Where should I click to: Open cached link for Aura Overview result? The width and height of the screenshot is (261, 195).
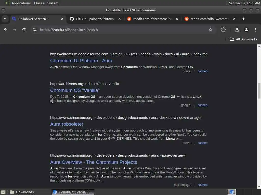[x=202, y=185]
